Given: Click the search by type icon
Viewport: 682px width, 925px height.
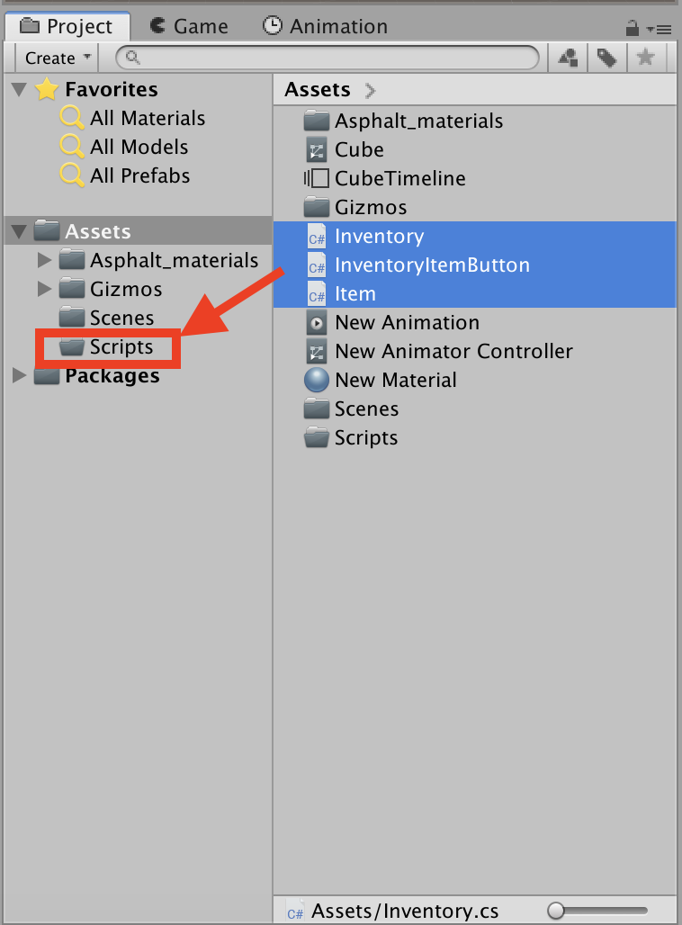Looking at the screenshot, I should [568, 58].
